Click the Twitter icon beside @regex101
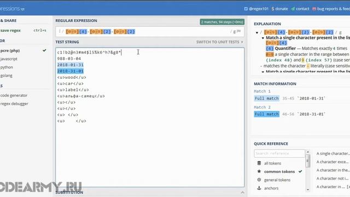 pos(246,9)
